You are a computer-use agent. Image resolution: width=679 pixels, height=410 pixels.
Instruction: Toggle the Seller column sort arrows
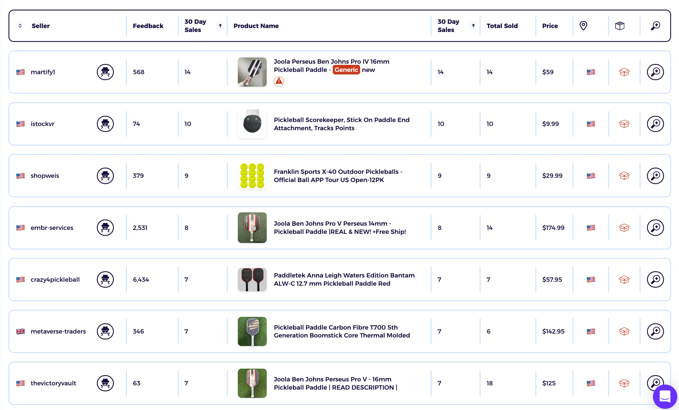pyautogui.click(x=20, y=26)
